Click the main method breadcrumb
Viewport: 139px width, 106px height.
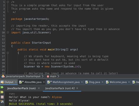pos(53,76)
